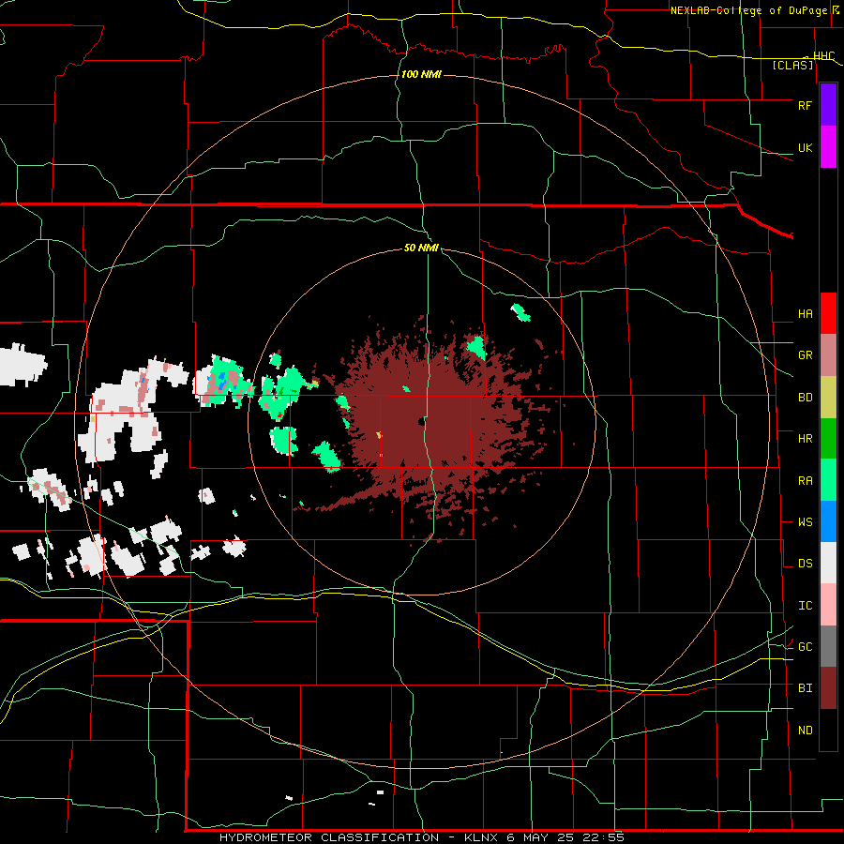844x844 pixels.
Task: Click the "GC" legend label
Action: tap(805, 646)
